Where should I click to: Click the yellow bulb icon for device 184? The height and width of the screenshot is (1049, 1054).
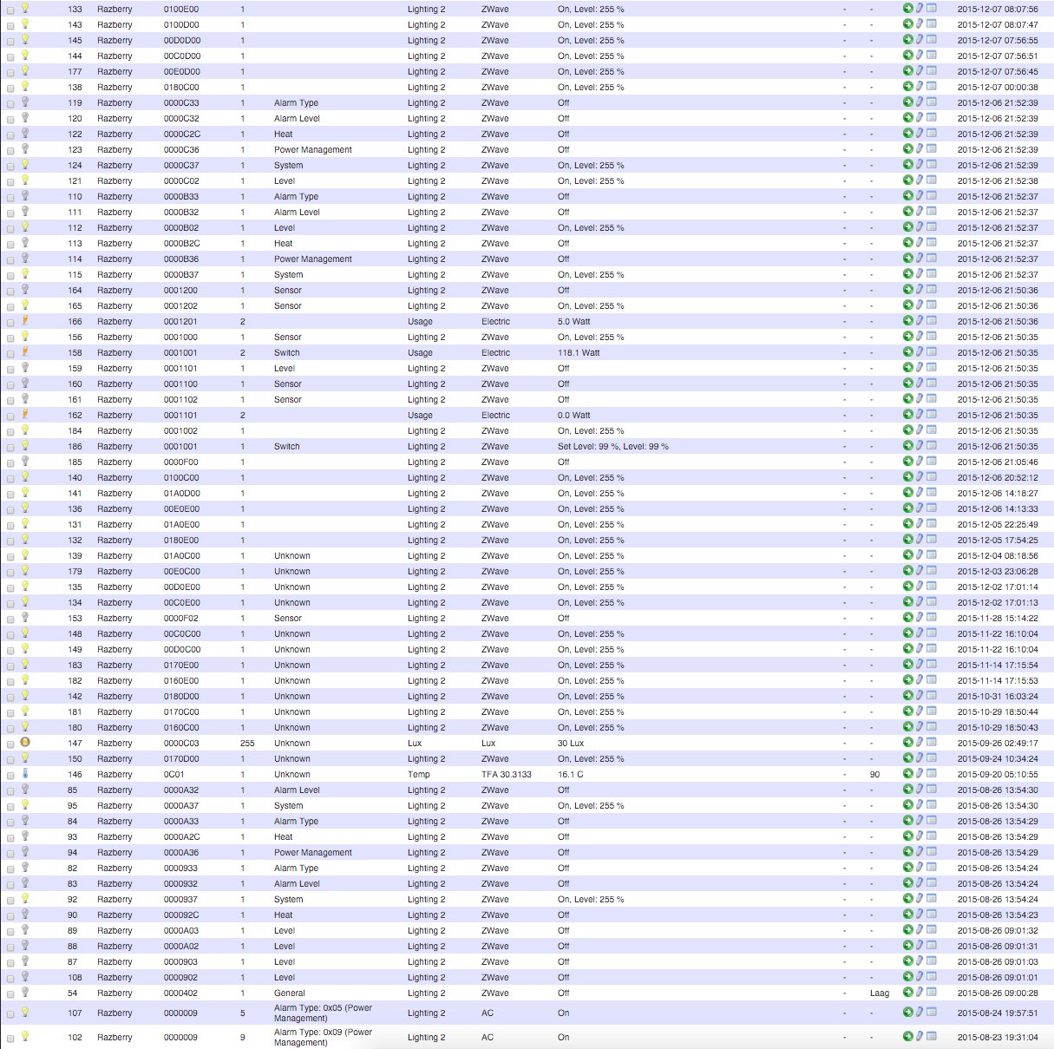click(24, 430)
